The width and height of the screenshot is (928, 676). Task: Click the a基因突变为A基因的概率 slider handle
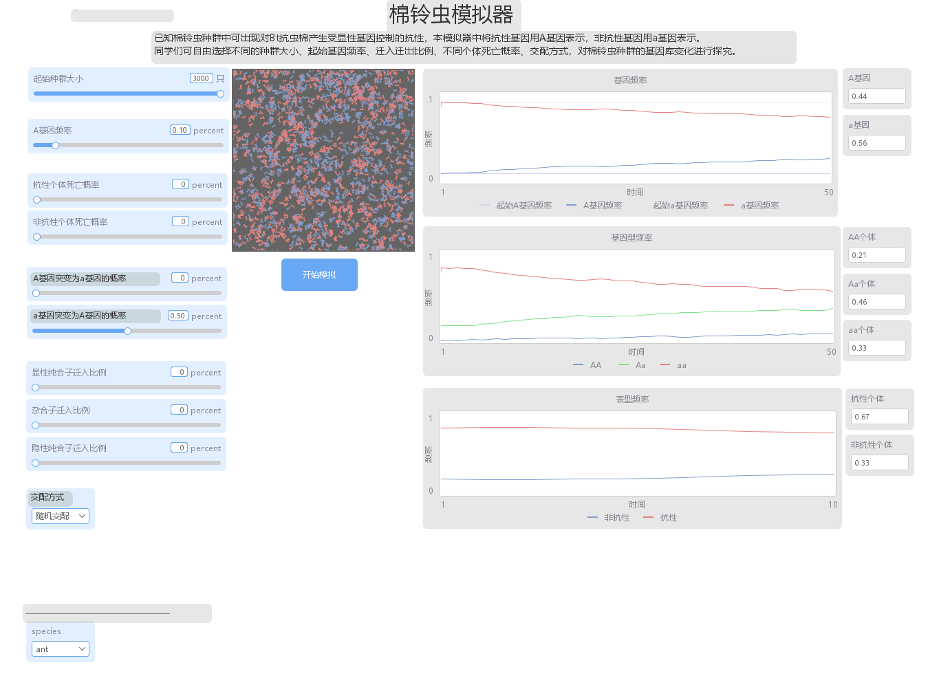point(127,331)
